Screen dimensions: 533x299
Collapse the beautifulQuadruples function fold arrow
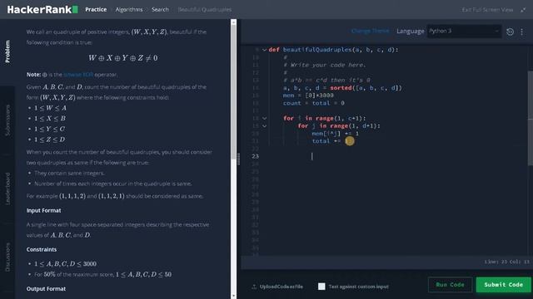tap(265, 50)
